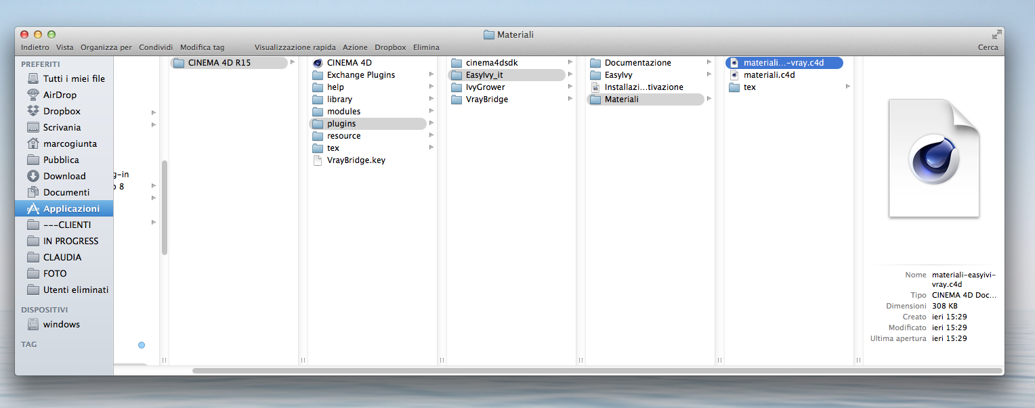Click the IvyGrower folder icon

[x=457, y=87]
